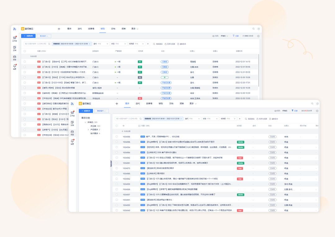The image size is (335, 237).
Task: Check row 1004962 checkbox
Action: (x=117, y=179)
